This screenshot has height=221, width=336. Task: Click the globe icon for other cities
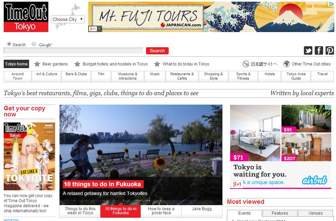point(286,64)
